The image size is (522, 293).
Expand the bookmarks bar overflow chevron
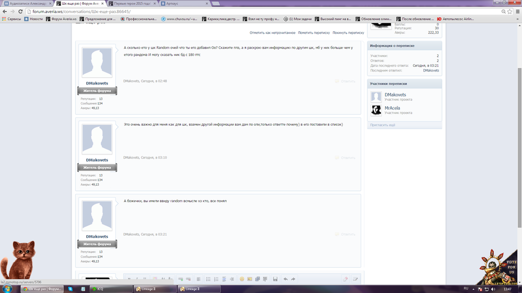point(517,19)
